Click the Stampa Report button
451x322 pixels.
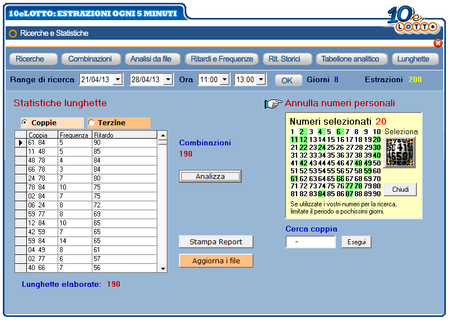pos(216,242)
